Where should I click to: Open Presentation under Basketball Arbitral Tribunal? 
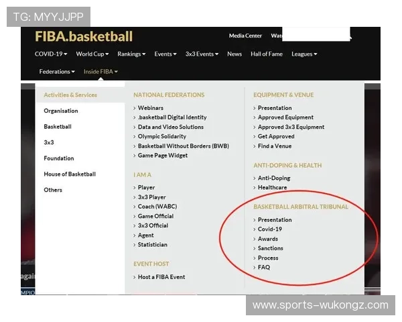pos(275,220)
